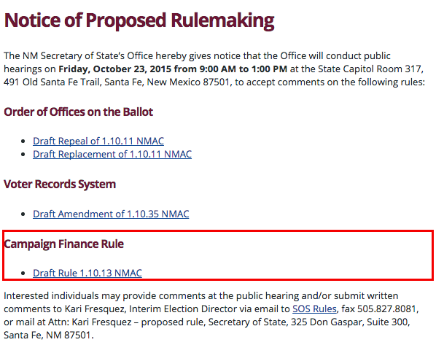Click the State Capitol Room 317 text

coord(381,69)
